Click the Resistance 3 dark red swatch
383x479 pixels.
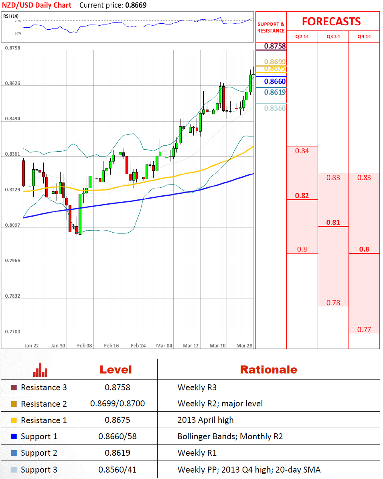[14, 388]
